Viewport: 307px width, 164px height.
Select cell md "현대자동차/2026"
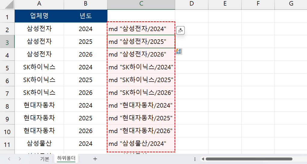(x=141, y=131)
